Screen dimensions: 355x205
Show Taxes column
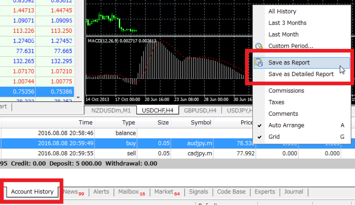point(275,102)
